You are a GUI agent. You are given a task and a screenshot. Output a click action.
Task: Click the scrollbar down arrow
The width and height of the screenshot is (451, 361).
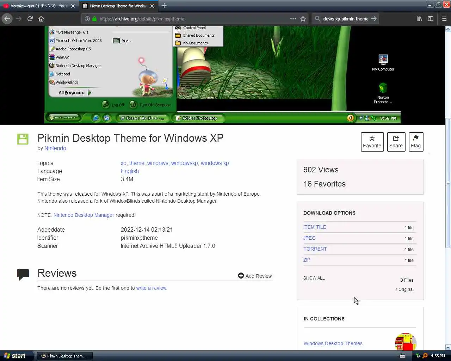point(448,347)
